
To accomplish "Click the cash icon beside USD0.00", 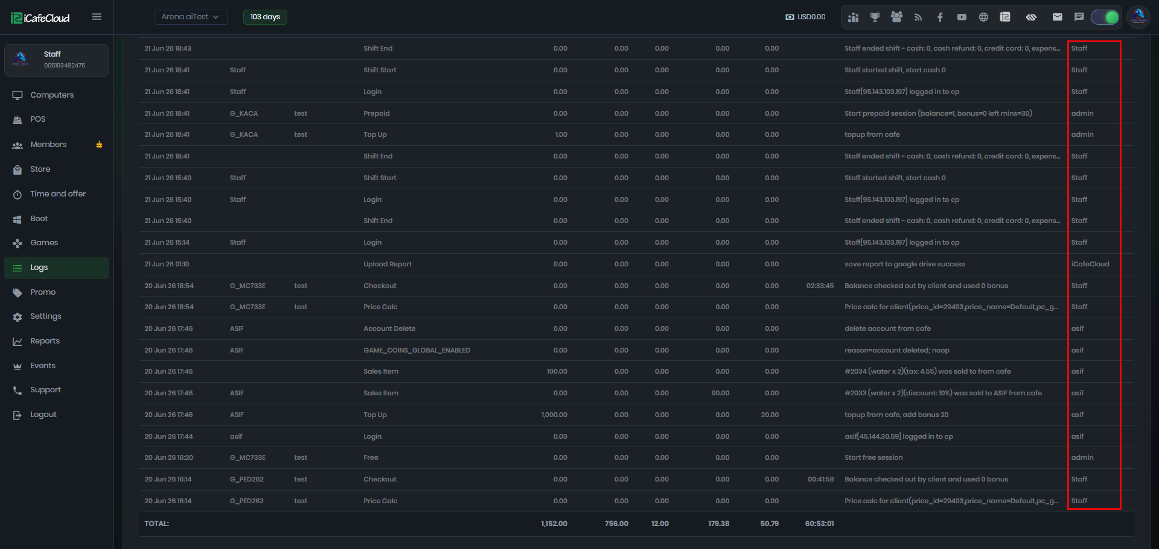I will click(x=790, y=17).
